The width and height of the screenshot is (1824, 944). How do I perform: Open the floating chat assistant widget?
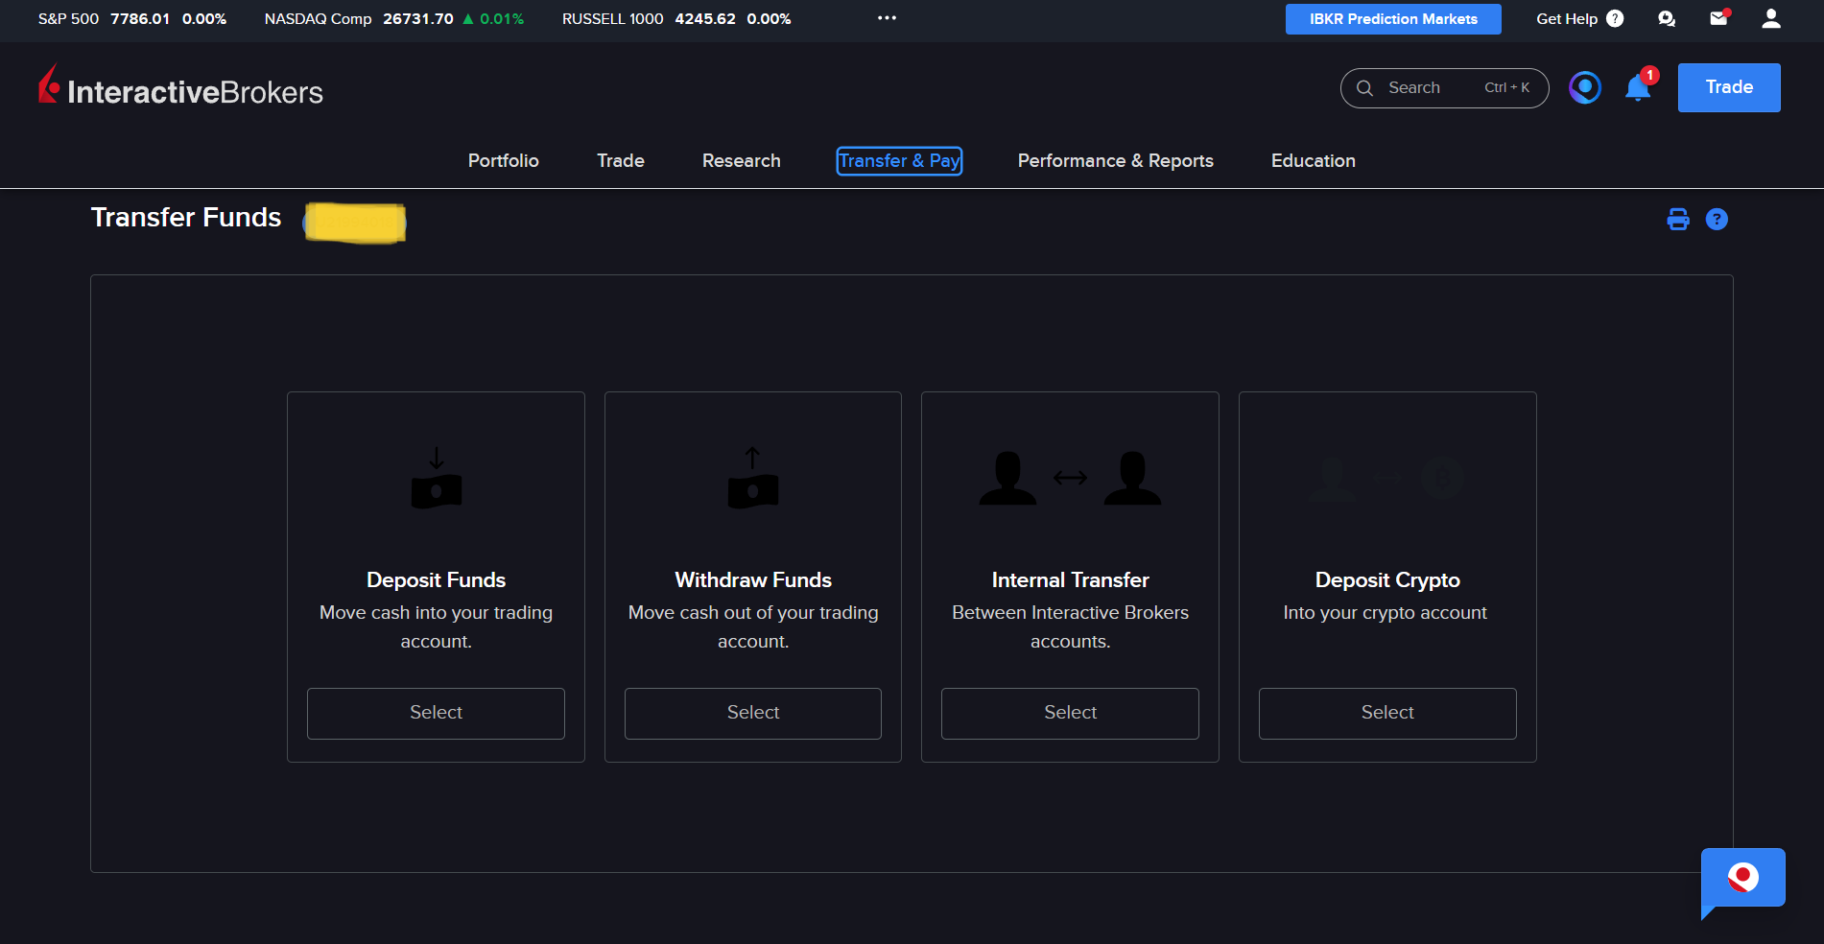click(x=1742, y=879)
